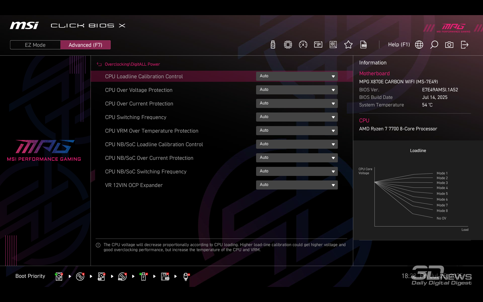Screen dimensions: 483x302
Task: Select the USB key boot device icon
Action: click(x=144, y=276)
